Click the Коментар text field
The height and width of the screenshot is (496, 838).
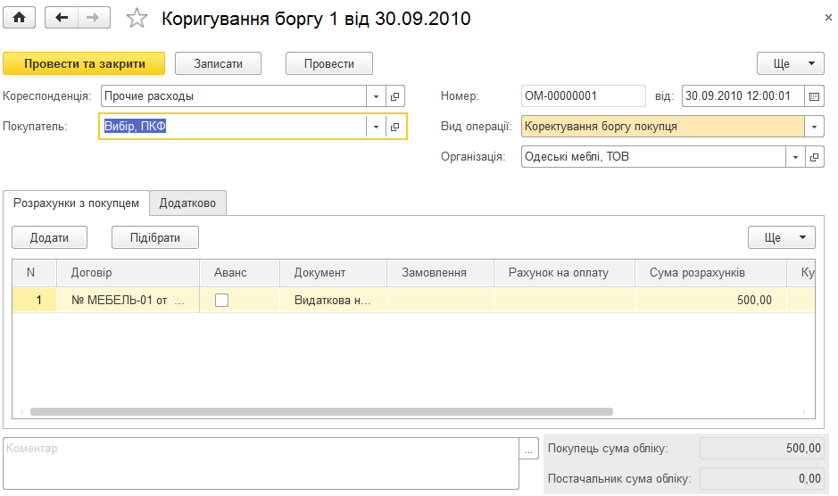coord(261,463)
